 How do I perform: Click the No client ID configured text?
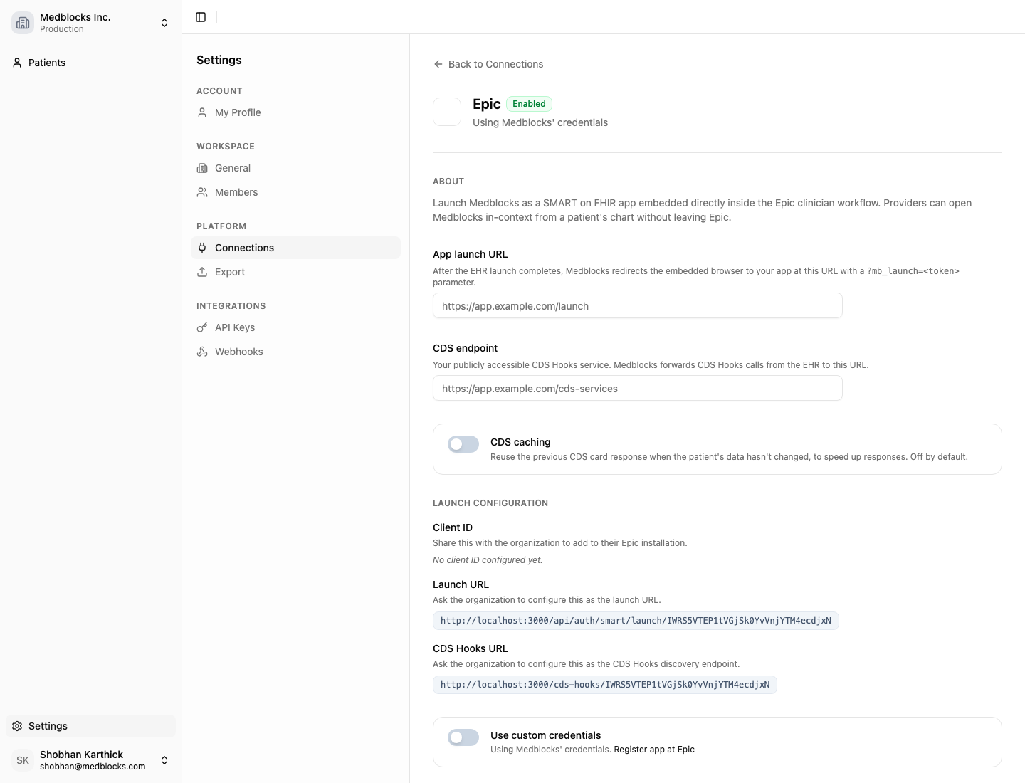(488, 560)
